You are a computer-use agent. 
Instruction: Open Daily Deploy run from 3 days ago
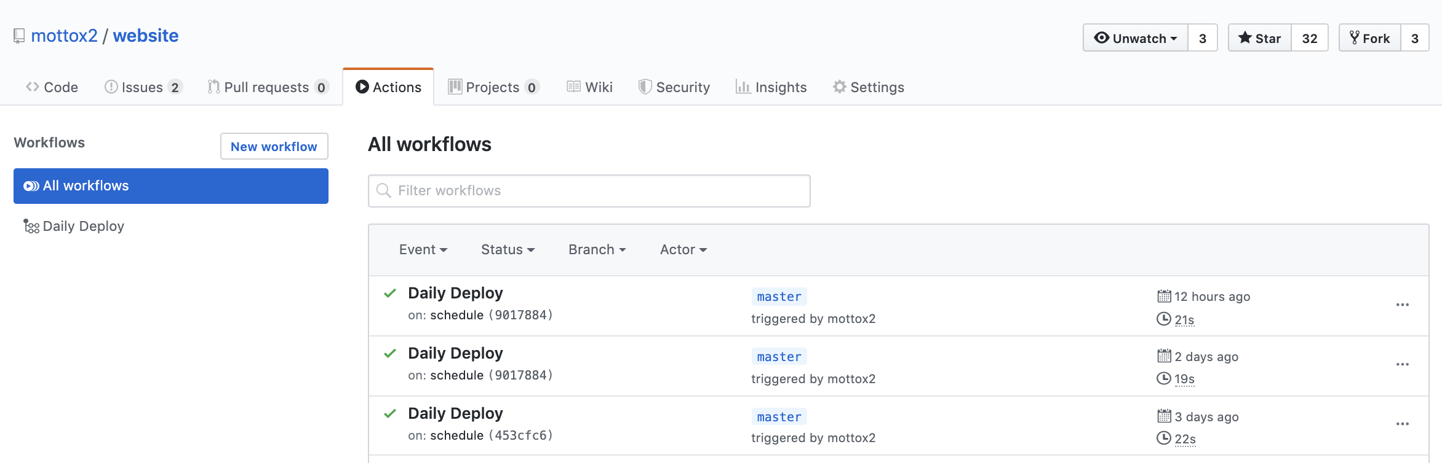(455, 413)
